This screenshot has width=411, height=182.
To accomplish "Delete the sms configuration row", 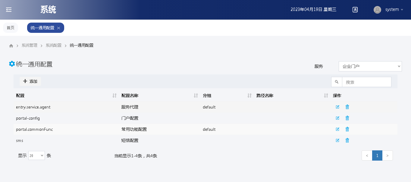I will [347, 140].
